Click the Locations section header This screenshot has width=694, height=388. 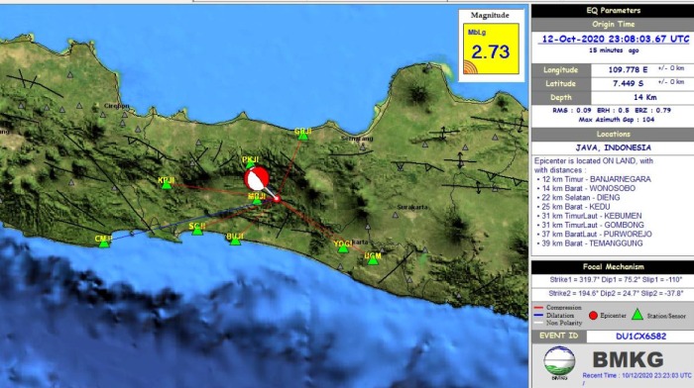pyautogui.click(x=613, y=134)
